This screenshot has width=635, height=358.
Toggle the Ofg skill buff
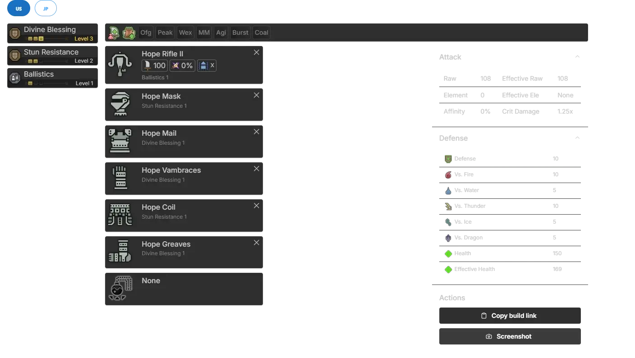(146, 32)
